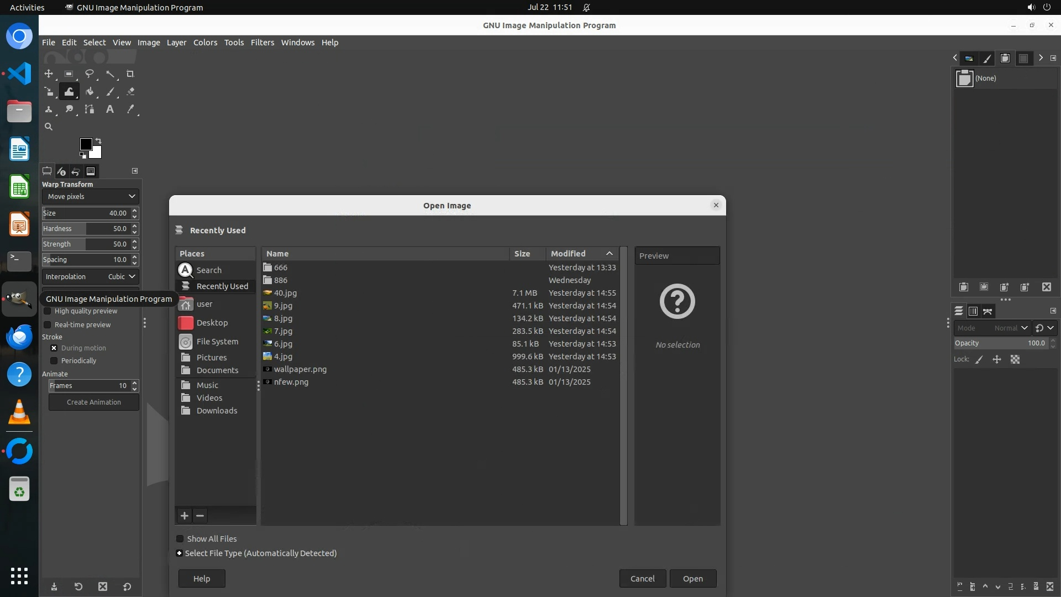This screenshot has width=1061, height=597.
Task: Click the foreground black color swatch
Action: point(86,144)
